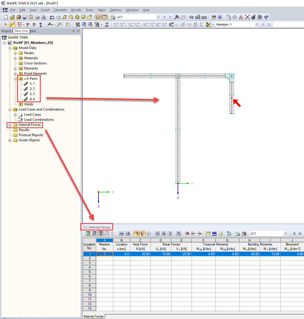Click the new load case icon beside LC1
The width and height of the screenshot is (304, 319).
point(113,17)
